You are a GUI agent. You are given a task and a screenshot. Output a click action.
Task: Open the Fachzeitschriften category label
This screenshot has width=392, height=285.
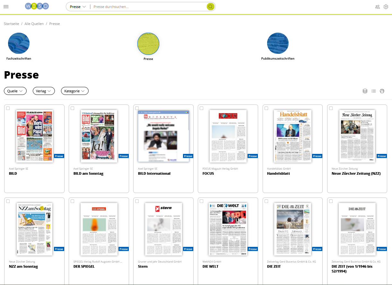click(x=19, y=59)
